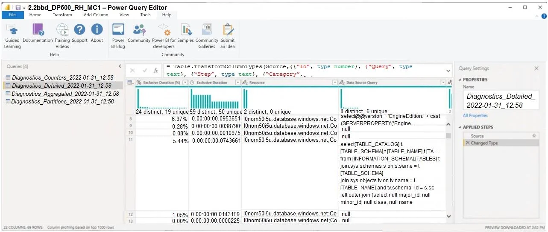Click the query Name input field
Screen dimensions: 548x232
click(501, 101)
